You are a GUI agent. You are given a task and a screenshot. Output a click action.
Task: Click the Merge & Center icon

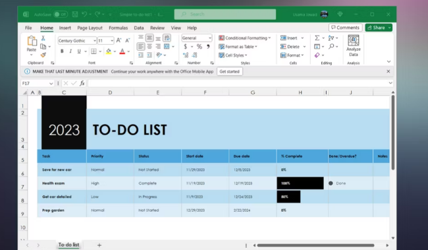point(167,46)
